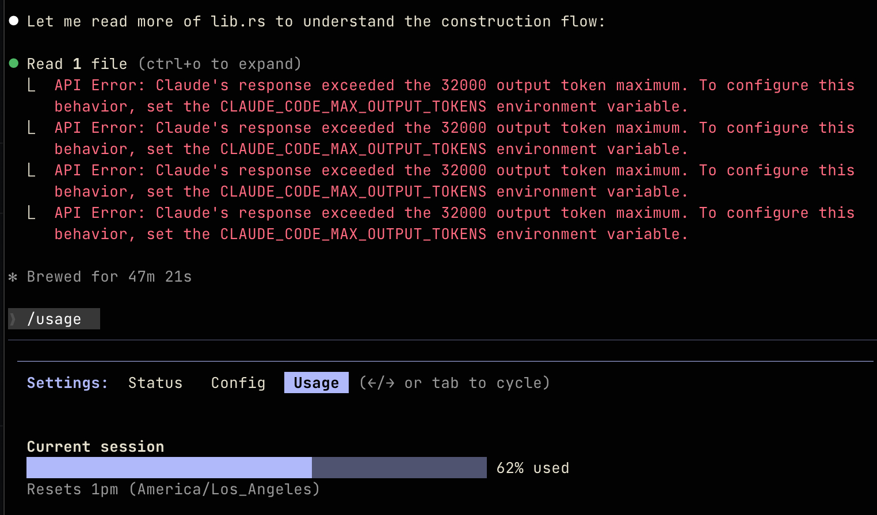Open the Config tab

click(238, 383)
